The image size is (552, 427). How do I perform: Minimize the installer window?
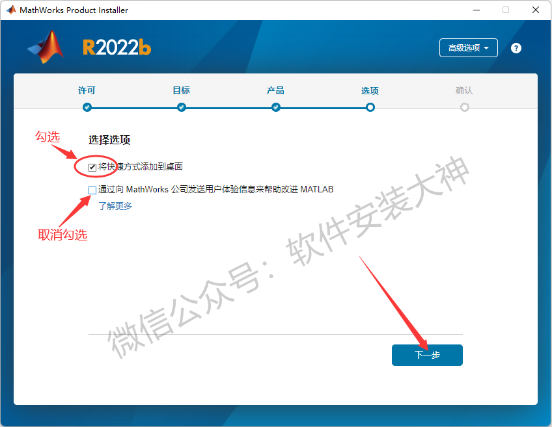(476, 10)
